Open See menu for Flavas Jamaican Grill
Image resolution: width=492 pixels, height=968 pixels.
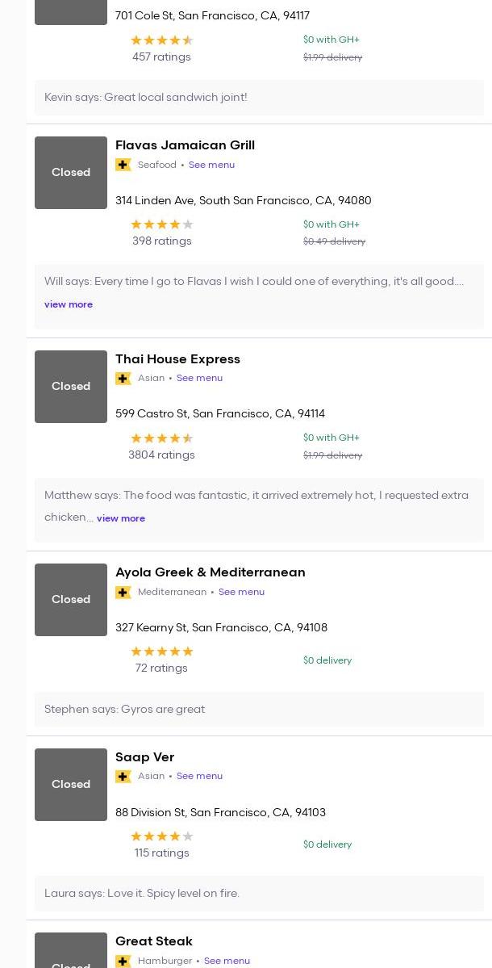pyautogui.click(x=211, y=165)
